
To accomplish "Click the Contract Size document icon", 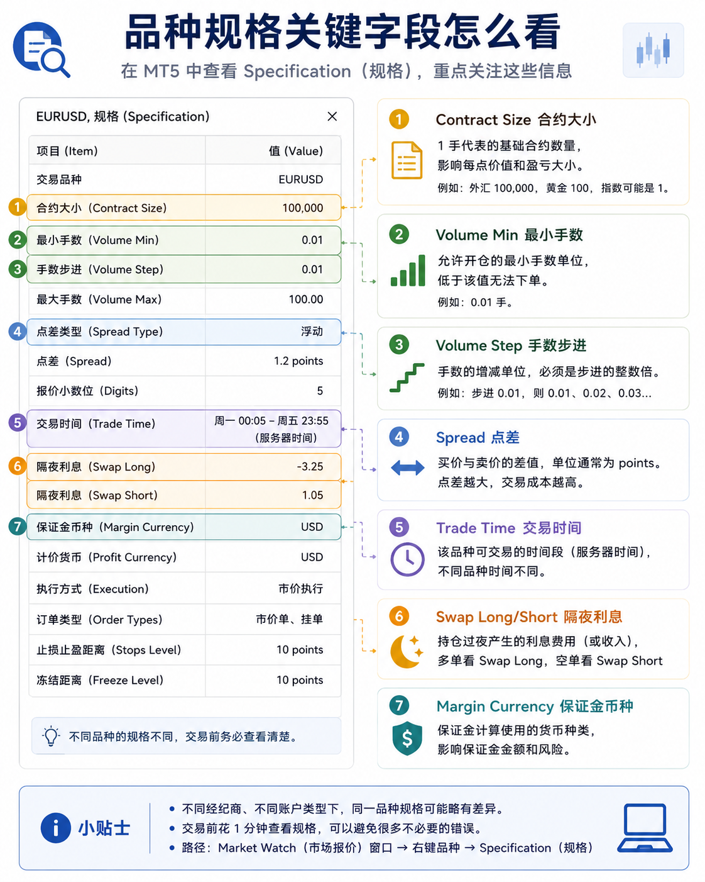I will 407,160.
